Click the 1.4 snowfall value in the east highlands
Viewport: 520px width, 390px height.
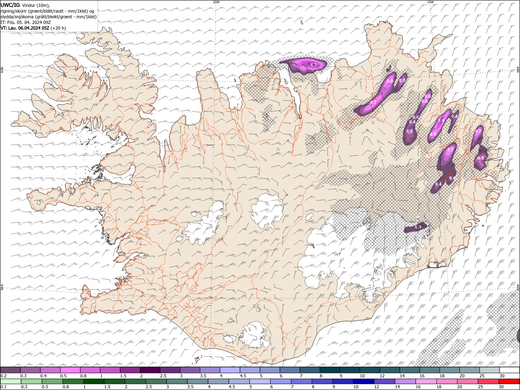(441, 120)
